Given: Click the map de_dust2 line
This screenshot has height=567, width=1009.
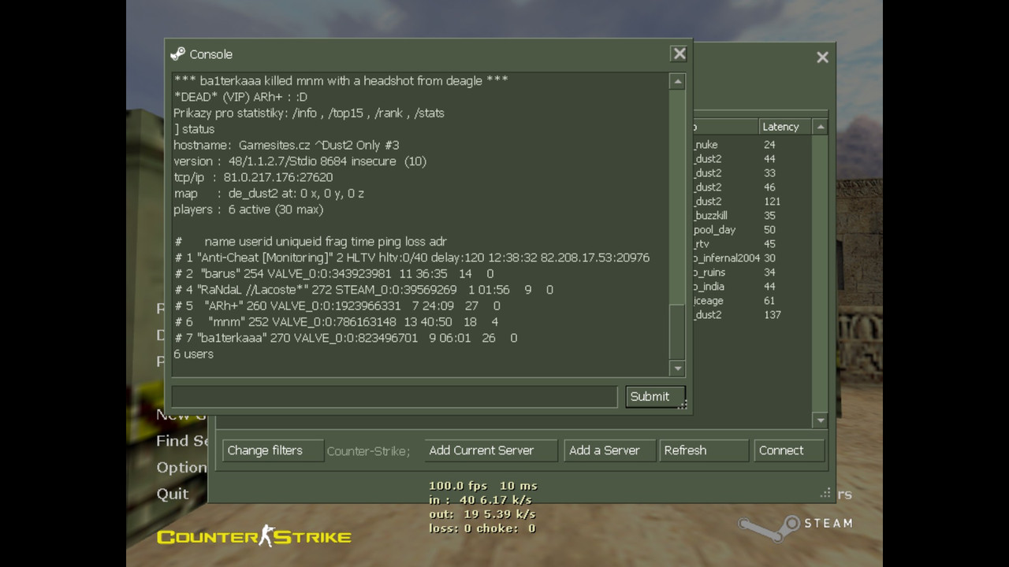Looking at the screenshot, I should (269, 193).
